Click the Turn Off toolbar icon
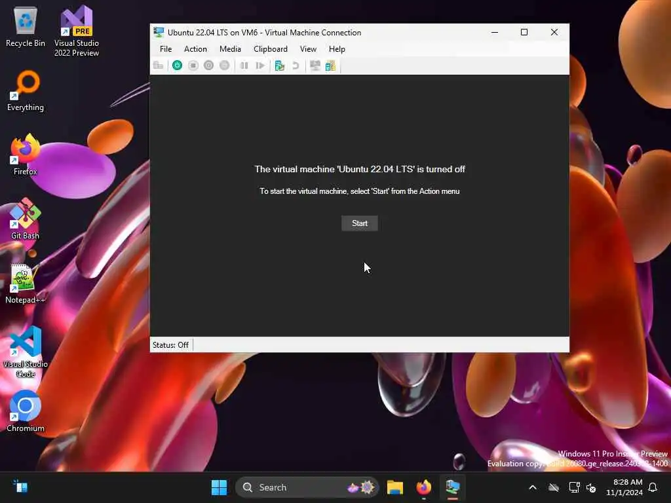Image resolution: width=671 pixels, height=503 pixels. (x=193, y=65)
